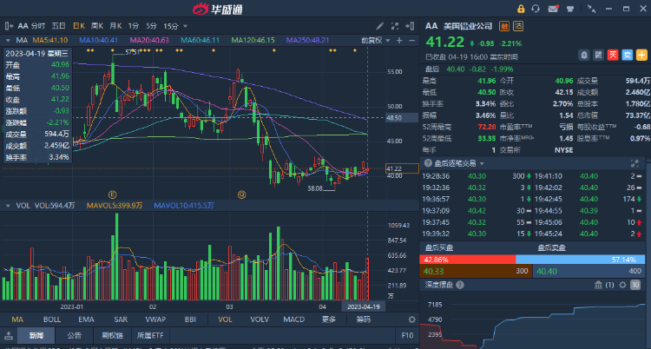Toggle the EMA overlay indicator

tap(86, 319)
